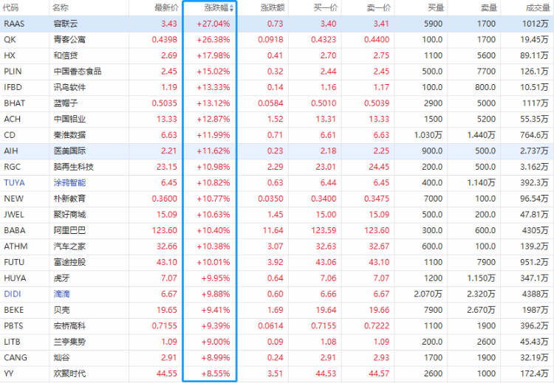Click BABA's latest price 123.60

(x=165, y=230)
